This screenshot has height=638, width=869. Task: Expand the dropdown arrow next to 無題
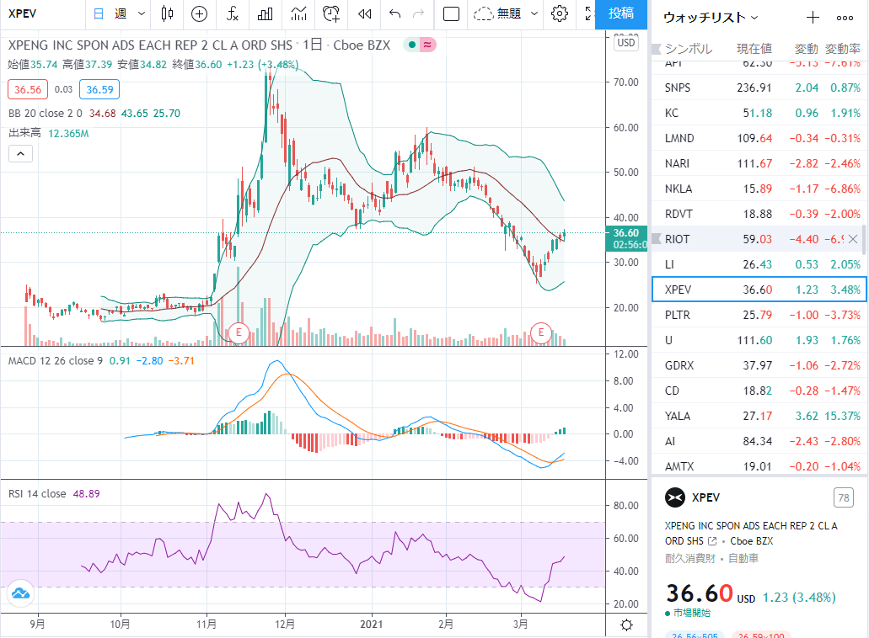click(534, 13)
